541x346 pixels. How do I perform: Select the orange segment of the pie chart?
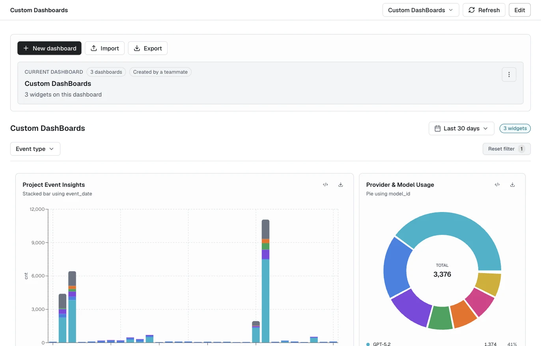[463, 314]
